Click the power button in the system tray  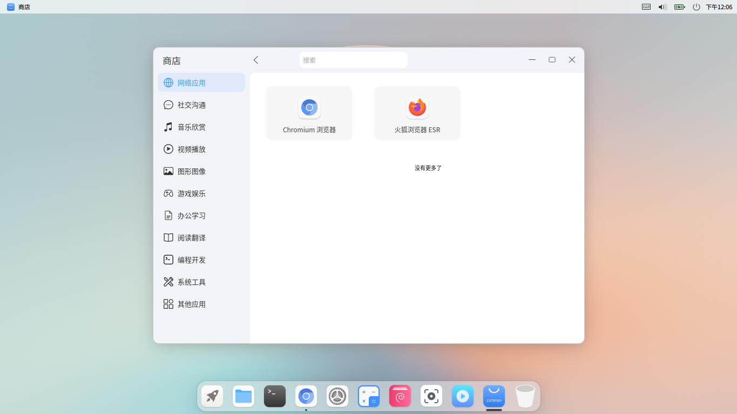click(696, 7)
